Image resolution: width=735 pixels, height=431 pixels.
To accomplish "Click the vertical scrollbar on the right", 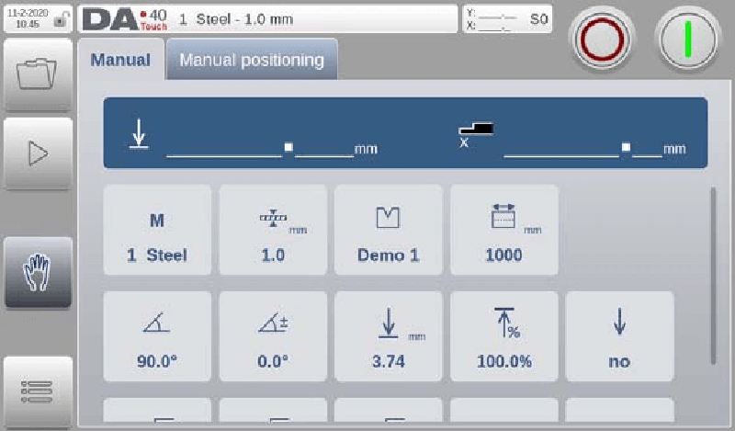I will [715, 276].
